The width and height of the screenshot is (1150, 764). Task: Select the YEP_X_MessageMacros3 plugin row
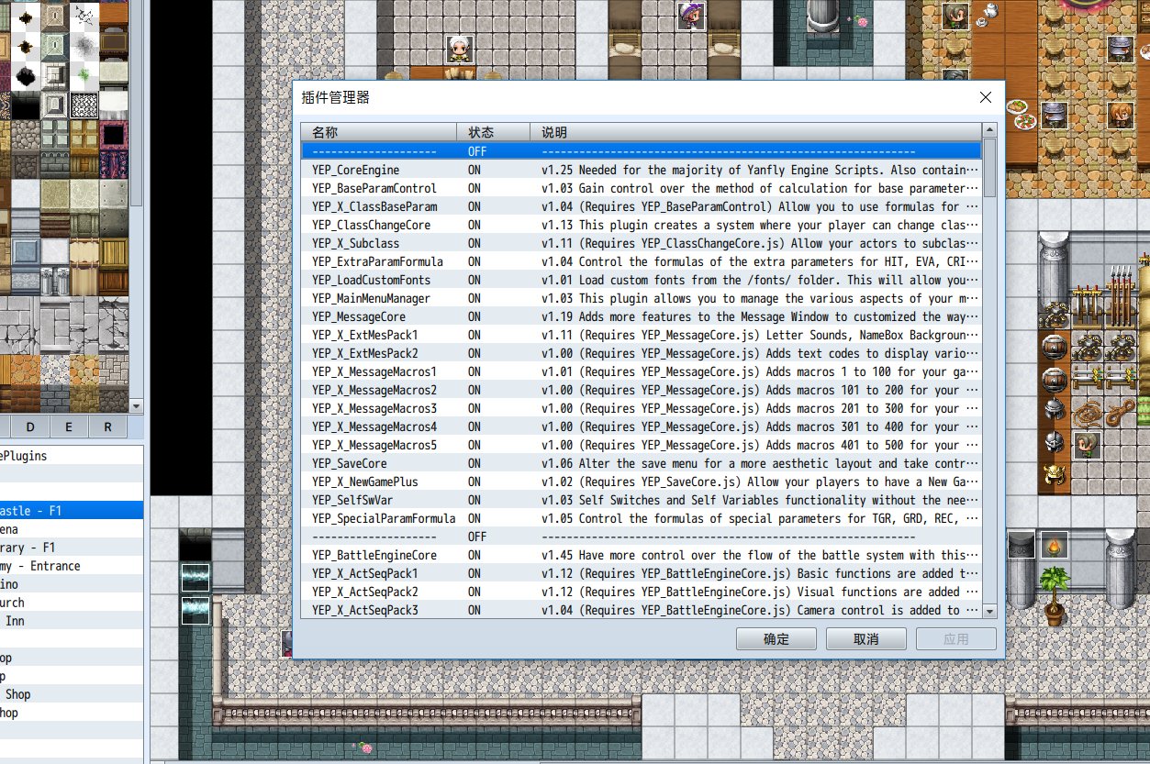(x=642, y=408)
